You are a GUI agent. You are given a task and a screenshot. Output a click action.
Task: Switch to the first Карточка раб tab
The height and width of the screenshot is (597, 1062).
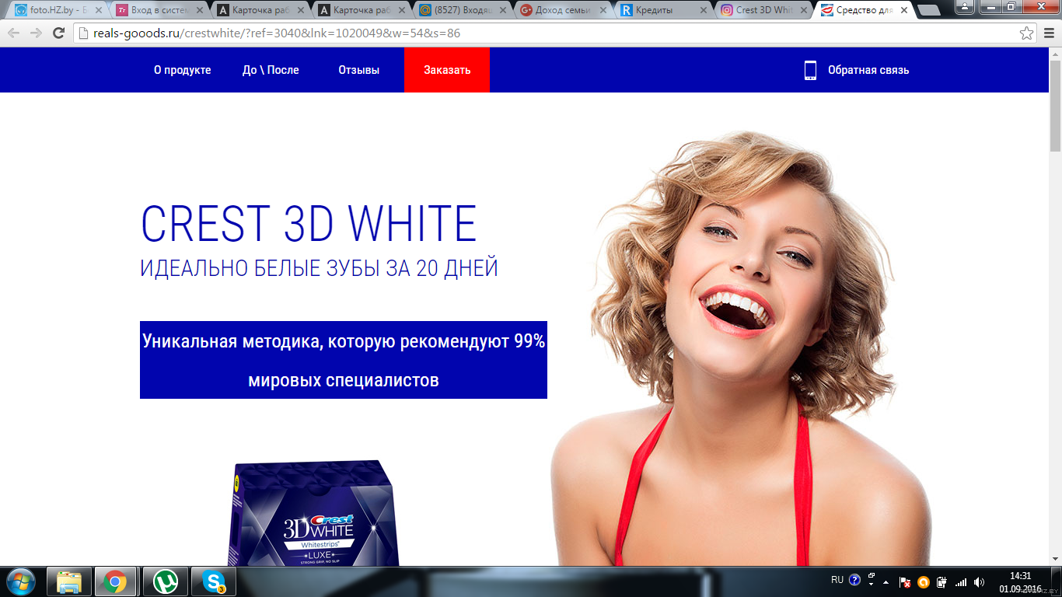[x=258, y=10]
